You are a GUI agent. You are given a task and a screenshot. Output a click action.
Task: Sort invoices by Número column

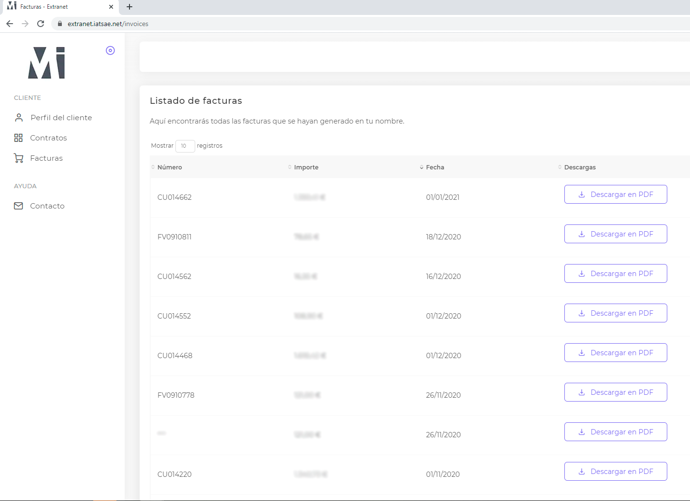(x=170, y=167)
